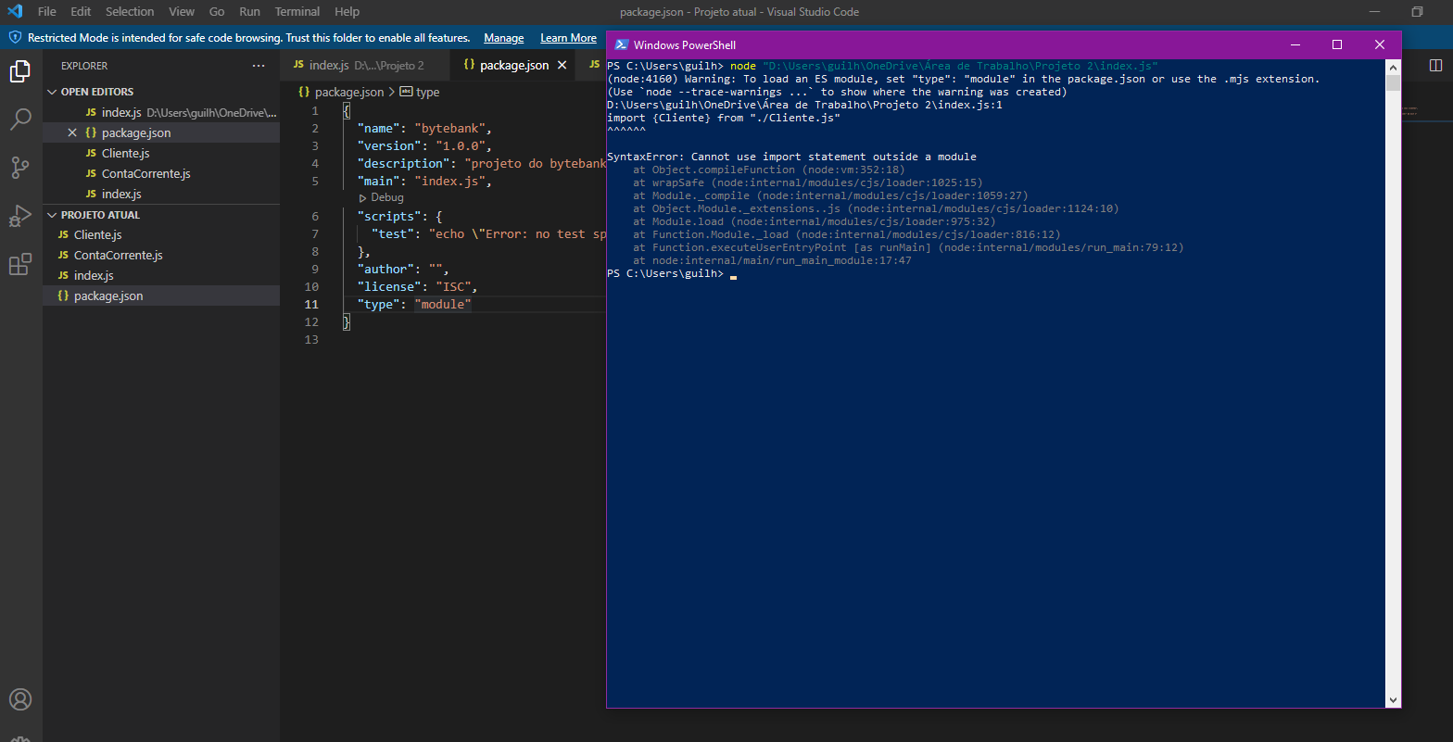The width and height of the screenshot is (1453, 742).
Task: Click the PowerShell window title icon
Action: point(622,44)
